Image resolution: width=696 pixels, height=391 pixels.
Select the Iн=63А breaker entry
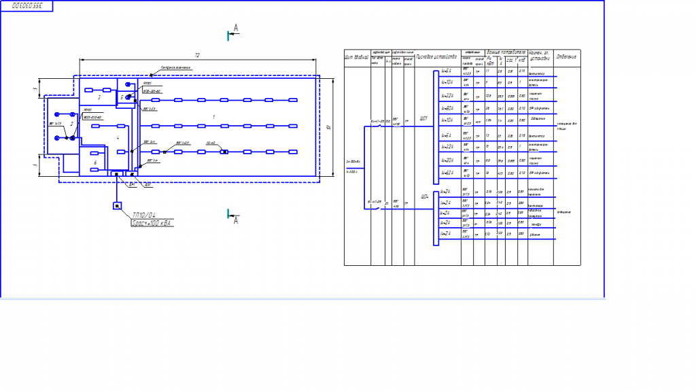pyautogui.click(x=447, y=173)
